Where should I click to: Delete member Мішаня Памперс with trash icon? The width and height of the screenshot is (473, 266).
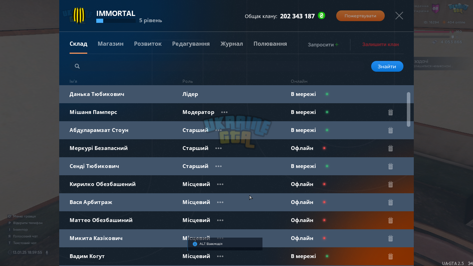391,112
